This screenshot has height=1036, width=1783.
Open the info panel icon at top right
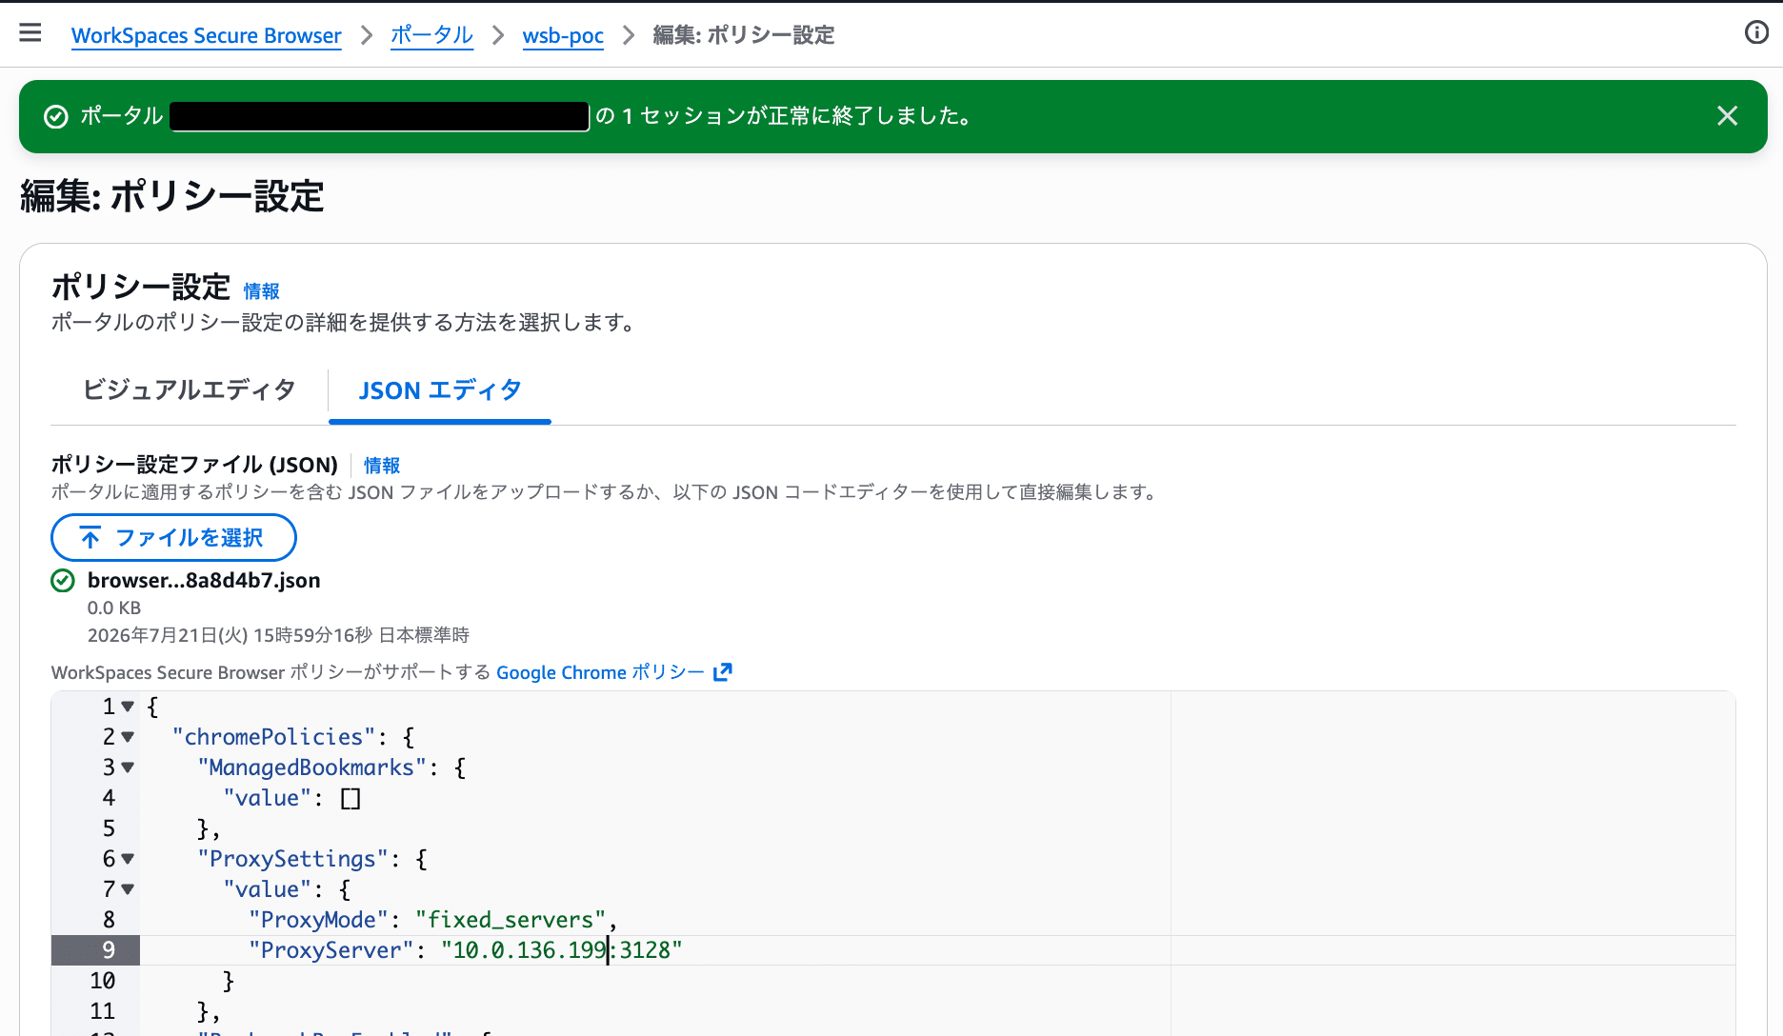pos(1756,33)
